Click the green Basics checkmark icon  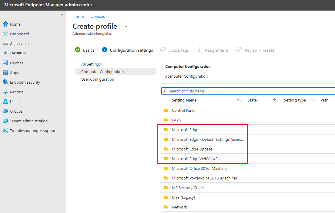[x=78, y=50]
